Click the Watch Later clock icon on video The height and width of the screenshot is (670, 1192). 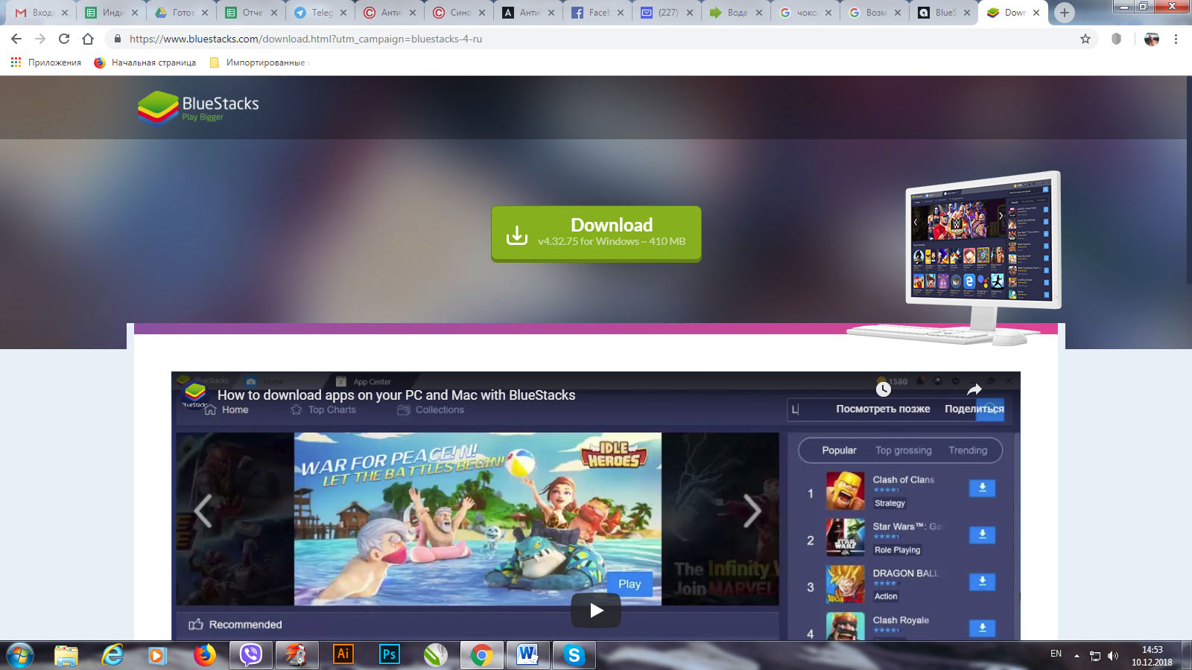tap(884, 389)
